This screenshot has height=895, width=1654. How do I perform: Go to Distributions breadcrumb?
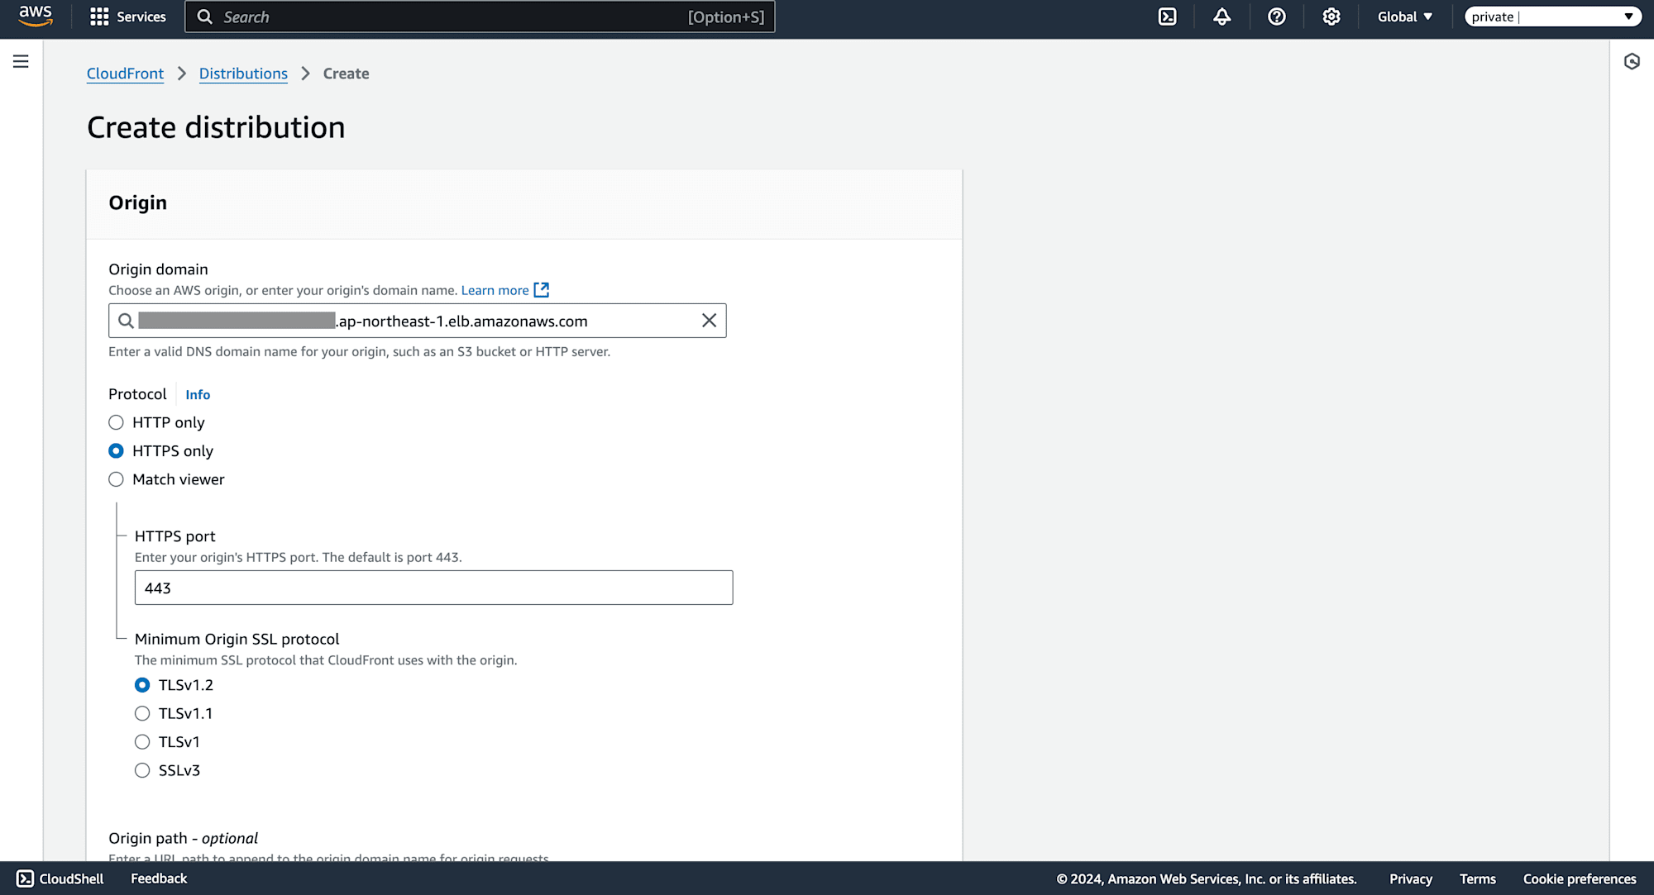(x=243, y=74)
